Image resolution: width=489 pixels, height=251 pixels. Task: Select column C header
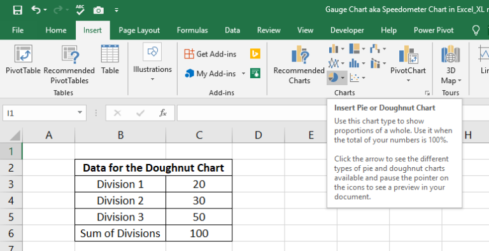click(x=199, y=135)
